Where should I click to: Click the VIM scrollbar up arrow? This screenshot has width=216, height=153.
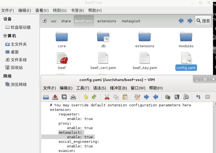(214, 104)
